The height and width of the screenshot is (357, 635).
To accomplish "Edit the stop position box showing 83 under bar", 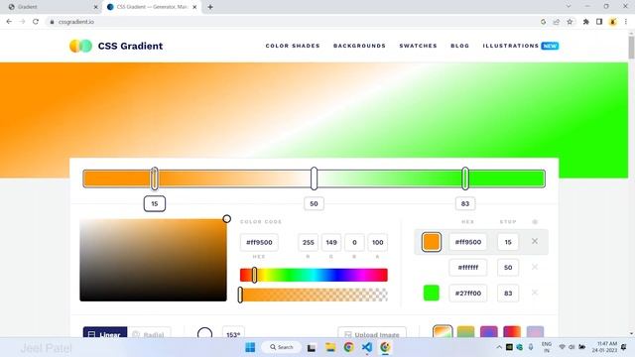I will click(x=465, y=203).
